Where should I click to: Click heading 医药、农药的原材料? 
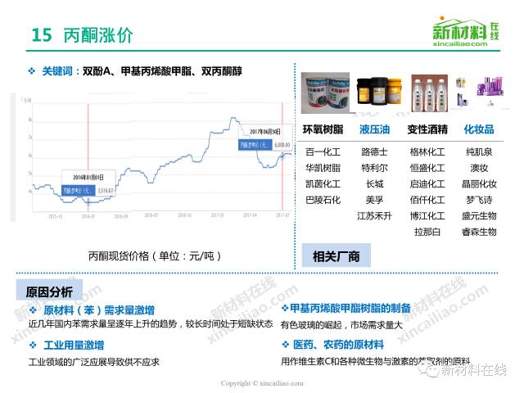(x=338, y=344)
